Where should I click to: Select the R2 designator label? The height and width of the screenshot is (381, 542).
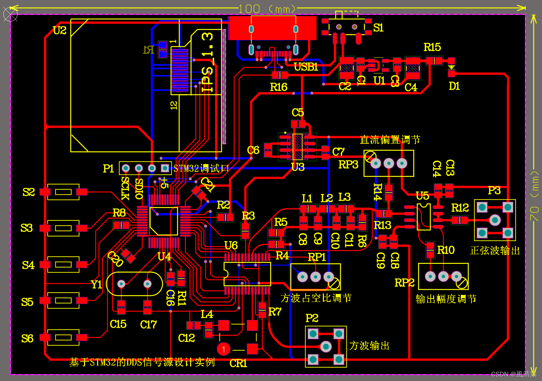point(223,205)
